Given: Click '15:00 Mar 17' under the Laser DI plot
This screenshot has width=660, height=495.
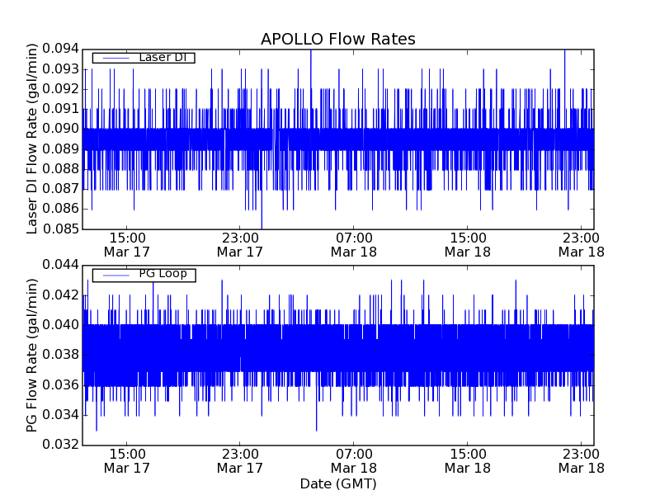Looking at the screenshot, I should (127, 245).
